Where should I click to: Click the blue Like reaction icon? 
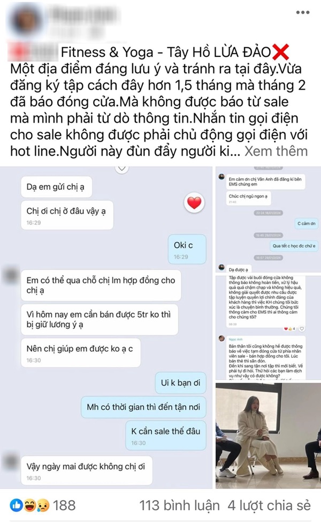[17, 505]
